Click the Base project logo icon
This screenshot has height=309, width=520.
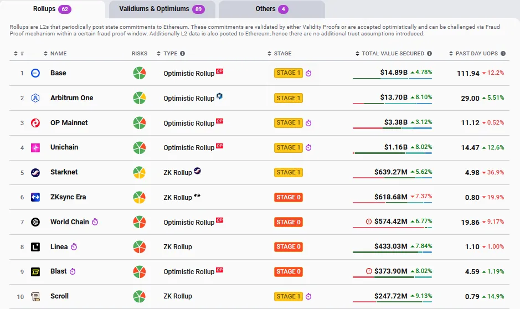coord(35,73)
